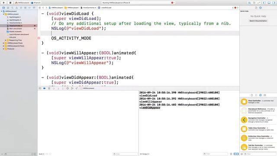This screenshot has width=277, height=156.
Task: Show the File inspector
Action: click(256, 8)
